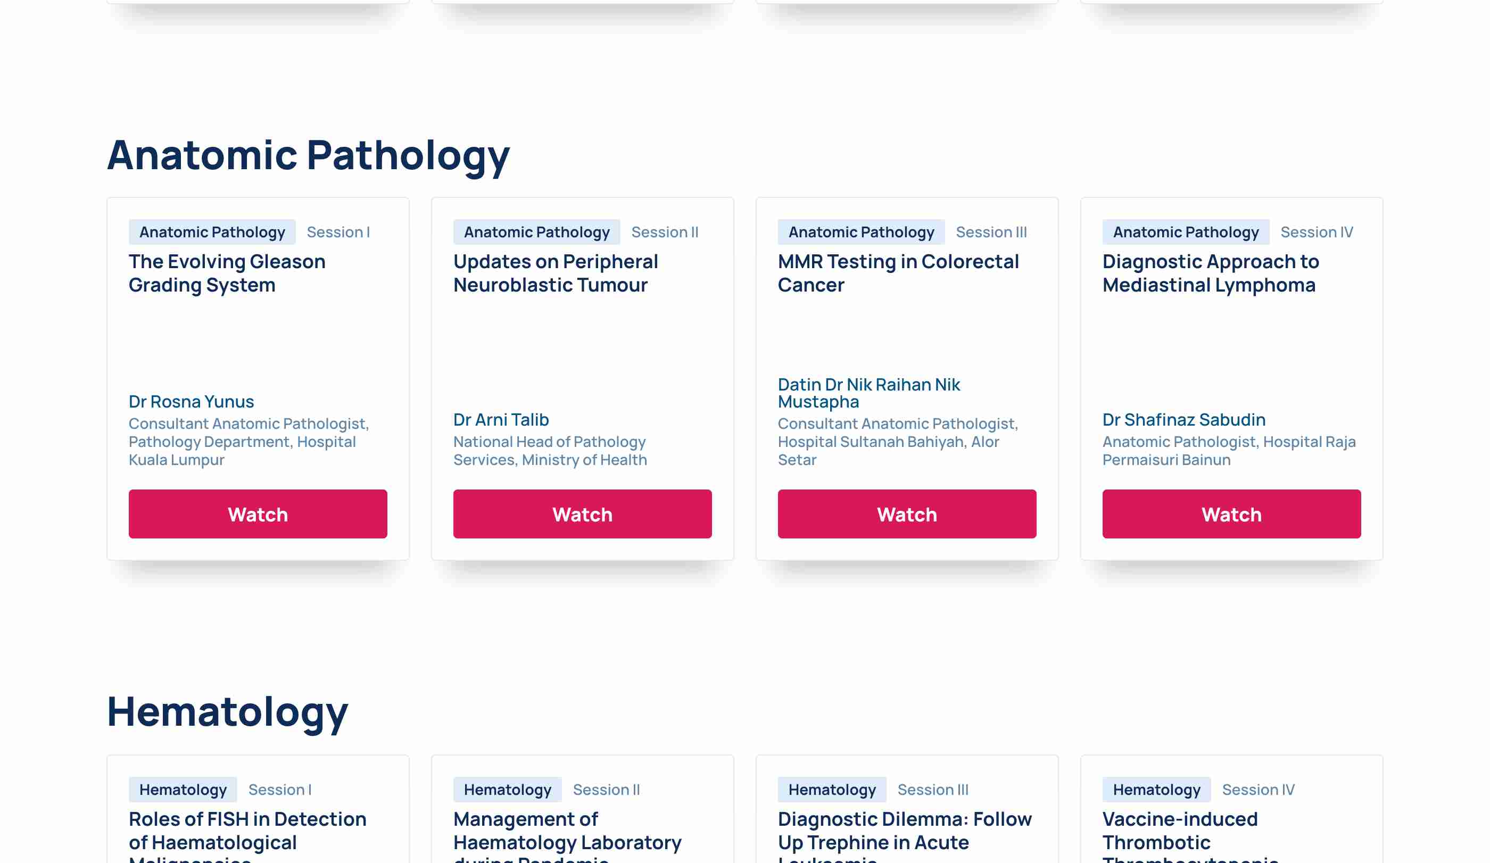Open Updates on Peripheral Neuroblastic Tumour title
Image resolution: width=1490 pixels, height=863 pixels.
pos(556,273)
